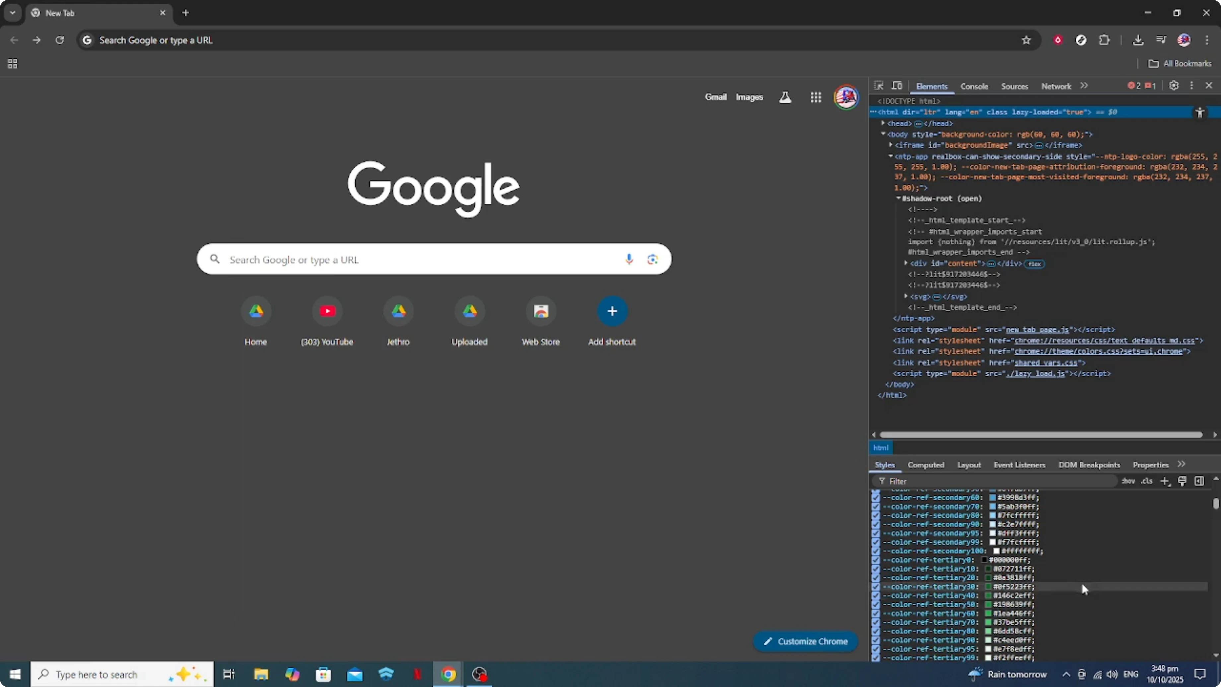This screenshot has height=687, width=1221.
Task: Open color picker for --color-ref-secondary70 swatch
Action: pos(992,507)
